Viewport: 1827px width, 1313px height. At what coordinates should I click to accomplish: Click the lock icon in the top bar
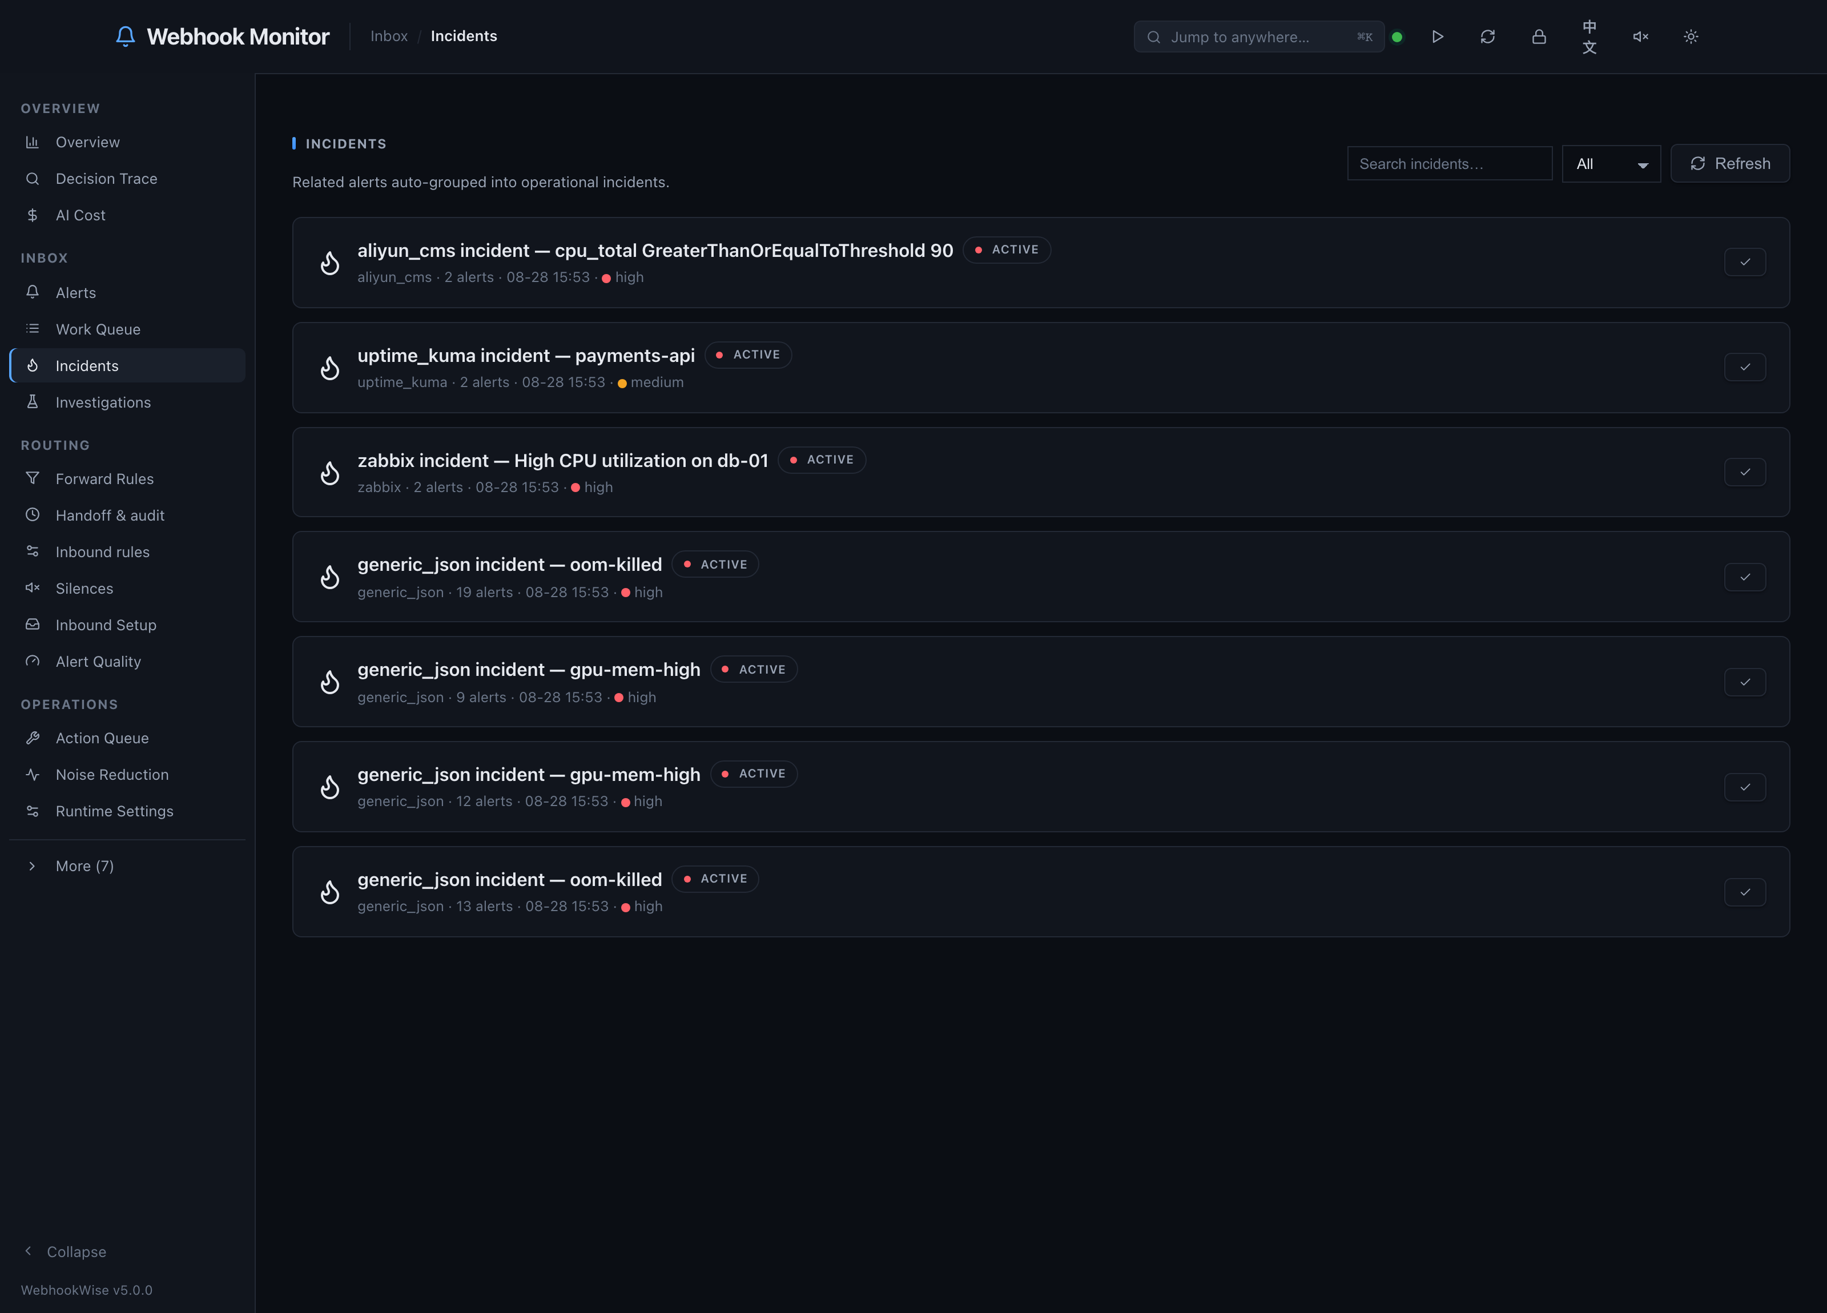[x=1539, y=36]
